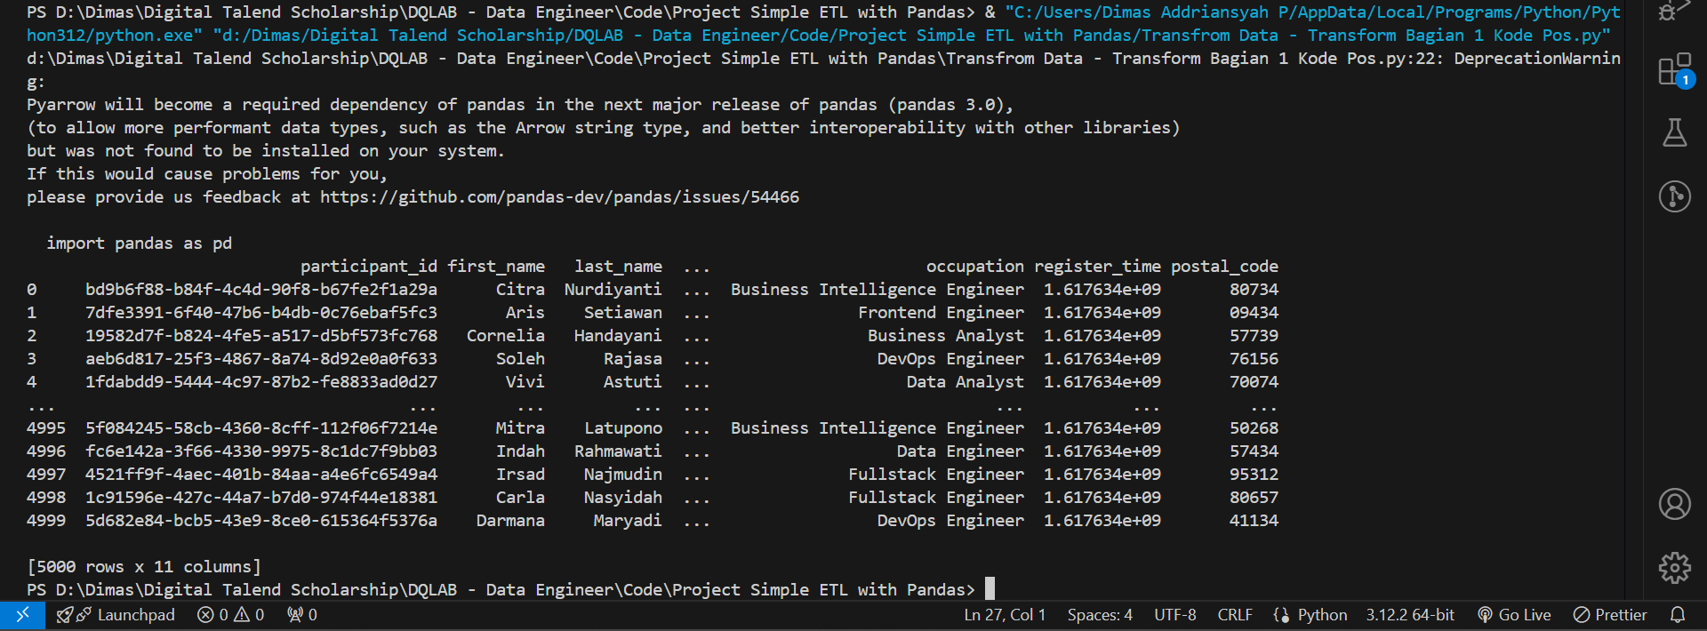
Task: Change the CRLF end-of-line sequence
Action: (x=1234, y=615)
